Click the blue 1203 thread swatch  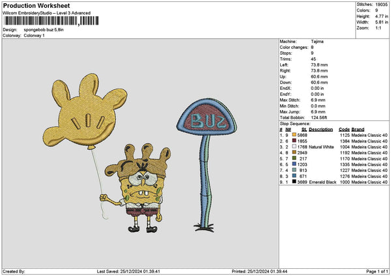click(x=294, y=164)
